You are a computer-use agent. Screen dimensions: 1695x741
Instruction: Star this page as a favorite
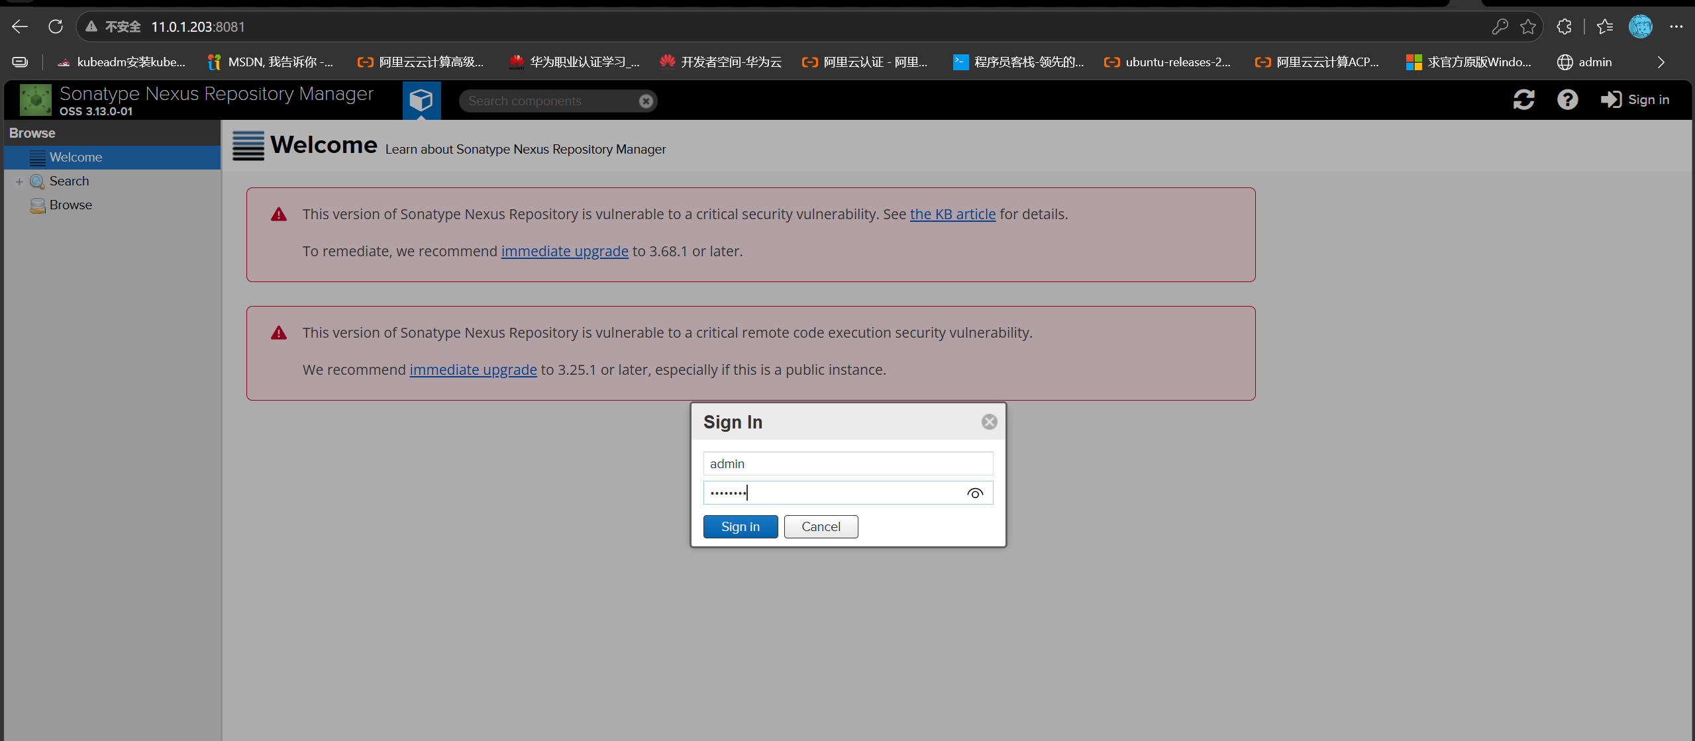(1528, 26)
